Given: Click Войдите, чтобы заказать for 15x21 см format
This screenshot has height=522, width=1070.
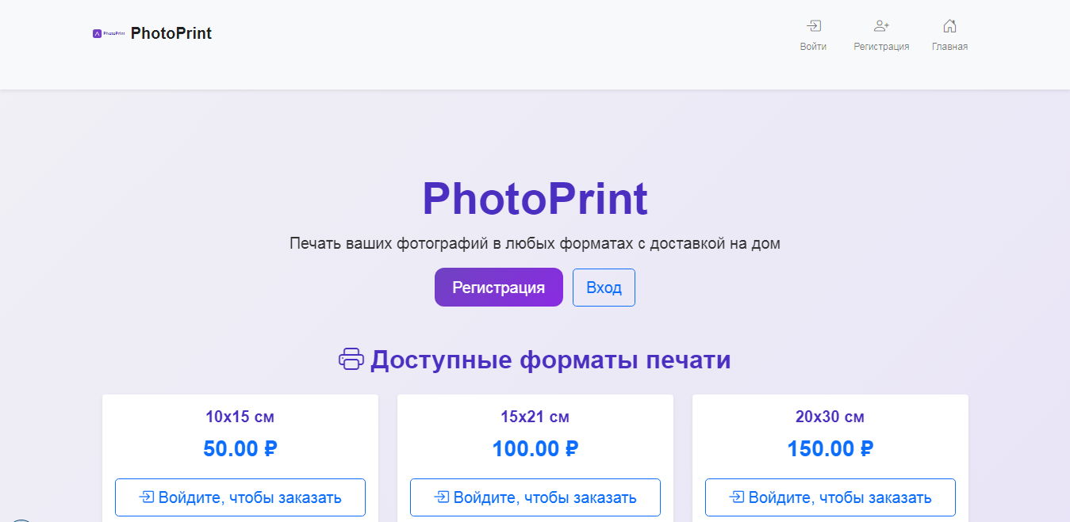Looking at the screenshot, I should 535,497.
